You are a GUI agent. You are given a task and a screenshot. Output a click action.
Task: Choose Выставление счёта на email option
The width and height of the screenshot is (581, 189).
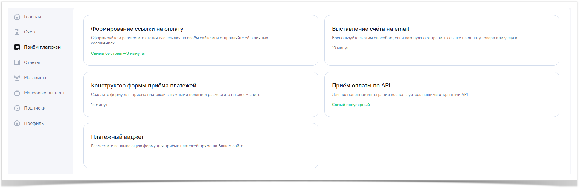[442, 40]
